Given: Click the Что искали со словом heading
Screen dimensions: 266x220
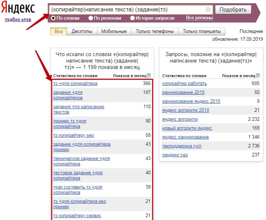Looking at the screenshot, I should pos(102,61).
